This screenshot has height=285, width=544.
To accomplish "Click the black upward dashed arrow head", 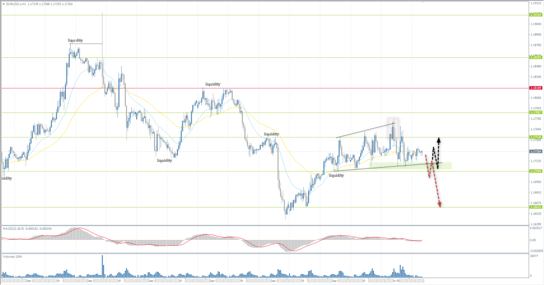I will point(439,139).
